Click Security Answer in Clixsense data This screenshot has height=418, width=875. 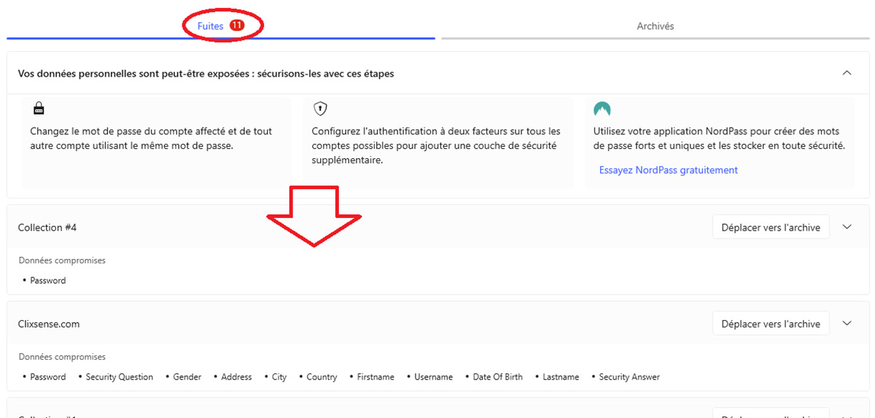point(629,377)
